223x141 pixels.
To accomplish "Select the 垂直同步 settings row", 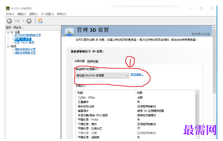I will pyautogui.click(x=136, y=111).
